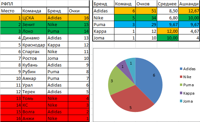Select the Команда column header cell
This screenshot has width=200, height=122.
point(34,11)
